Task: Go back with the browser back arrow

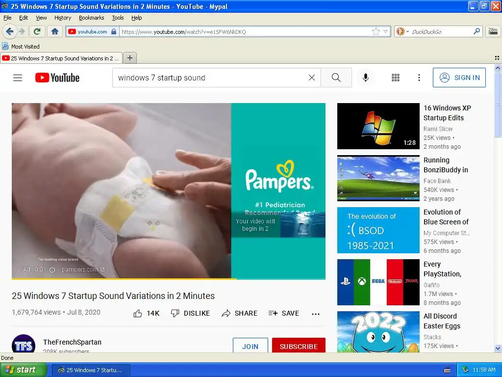Action: click(9, 31)
